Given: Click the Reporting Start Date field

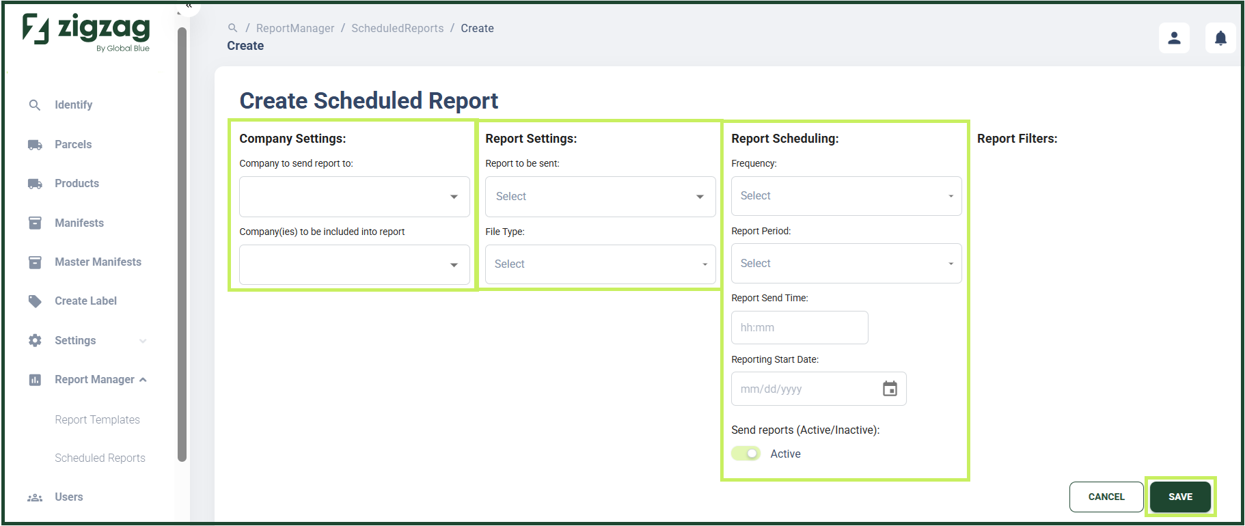Looking at the screenshot, I should (x=819, y=389).
